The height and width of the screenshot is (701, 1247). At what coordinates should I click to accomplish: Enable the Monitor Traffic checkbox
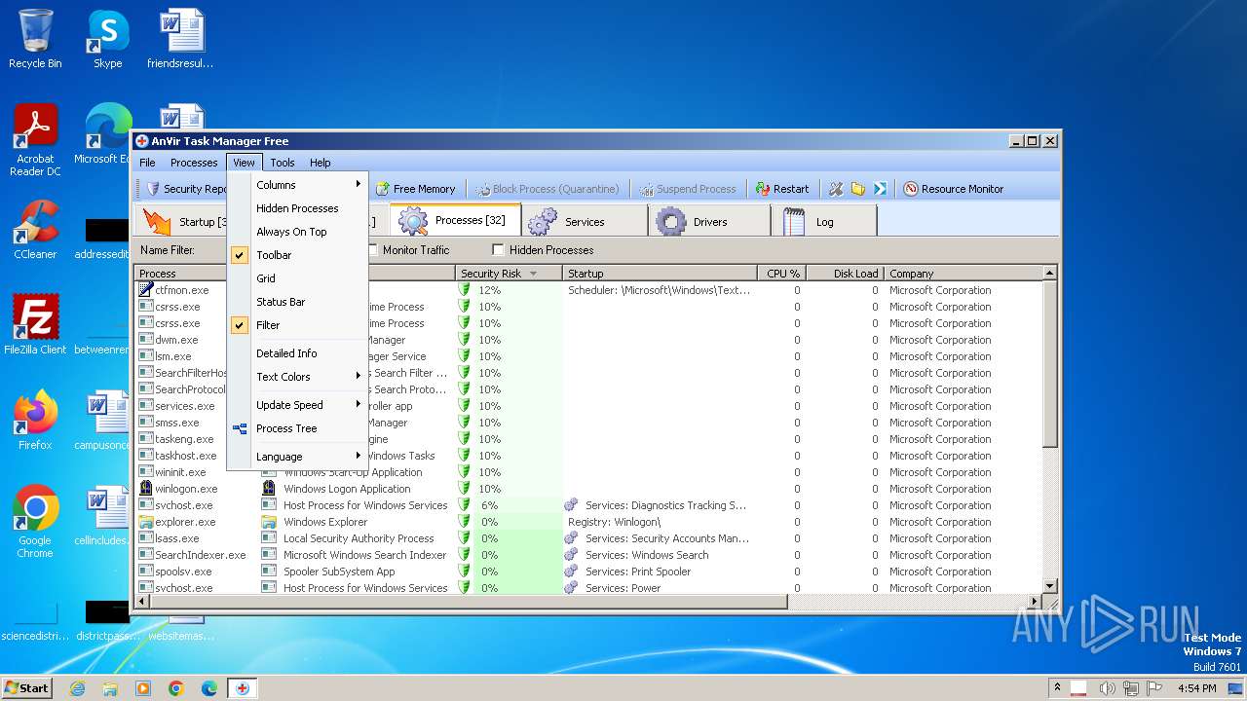[372, 250]
